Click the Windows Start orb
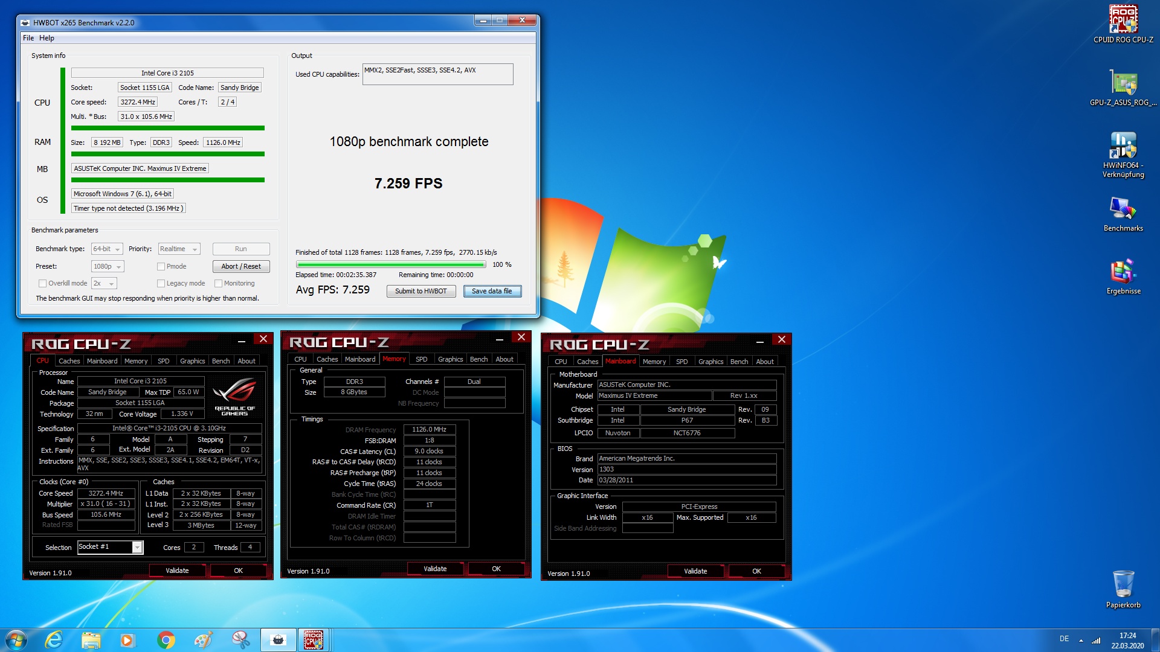 click(x=16, y=640)
